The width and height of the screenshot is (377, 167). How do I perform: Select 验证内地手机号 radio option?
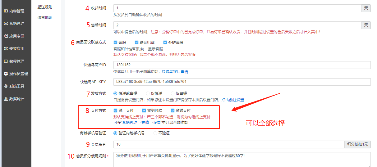115,133
